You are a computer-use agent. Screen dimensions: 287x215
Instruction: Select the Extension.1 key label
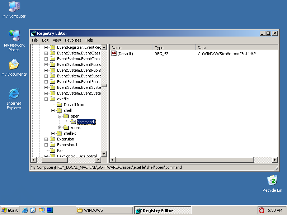point(67,145)
